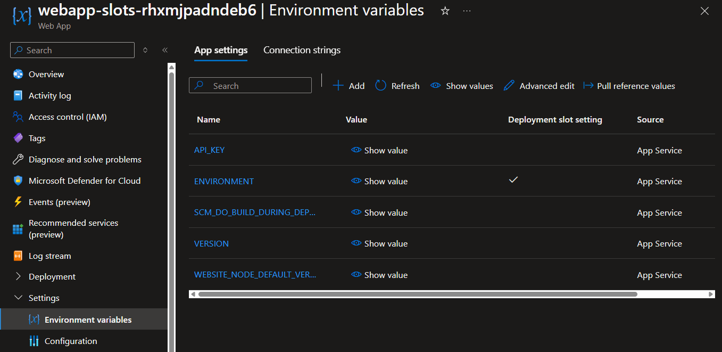
Task: Open the Tags blade
Action: pyautogui.click(x=36, y=138)
